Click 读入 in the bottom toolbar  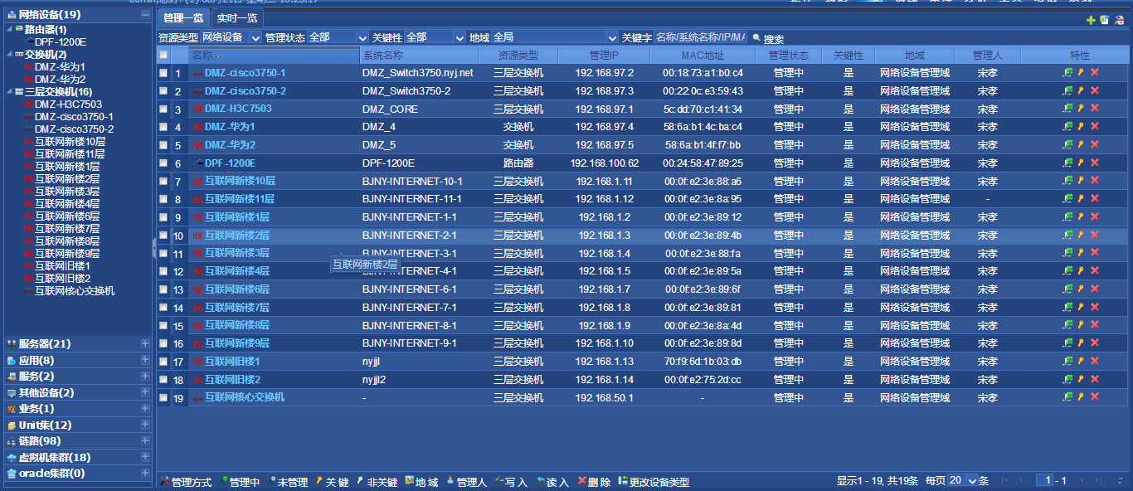tap(552, 482)
